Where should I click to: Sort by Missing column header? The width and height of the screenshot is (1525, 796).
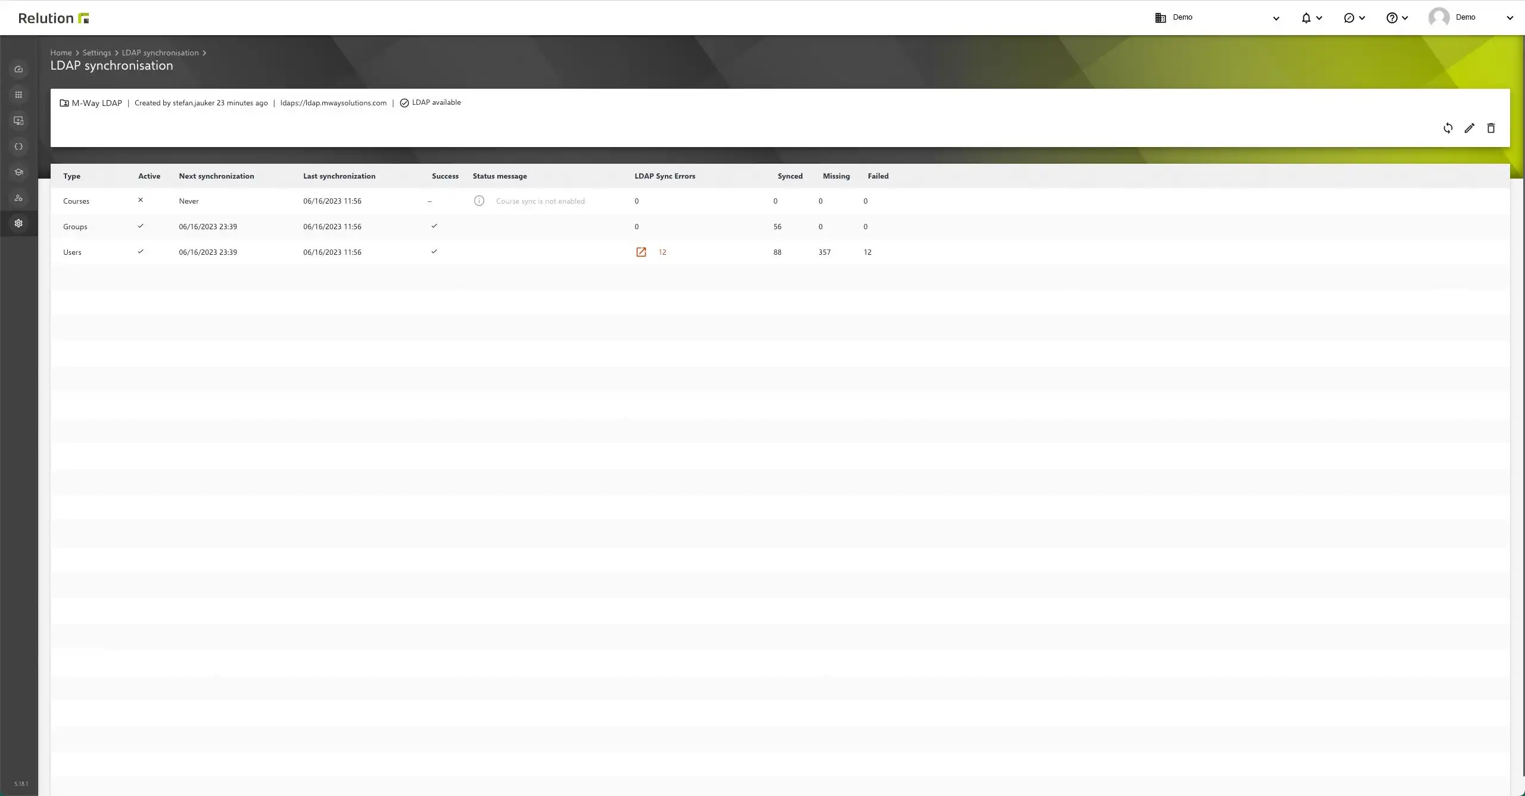(836, 176)
